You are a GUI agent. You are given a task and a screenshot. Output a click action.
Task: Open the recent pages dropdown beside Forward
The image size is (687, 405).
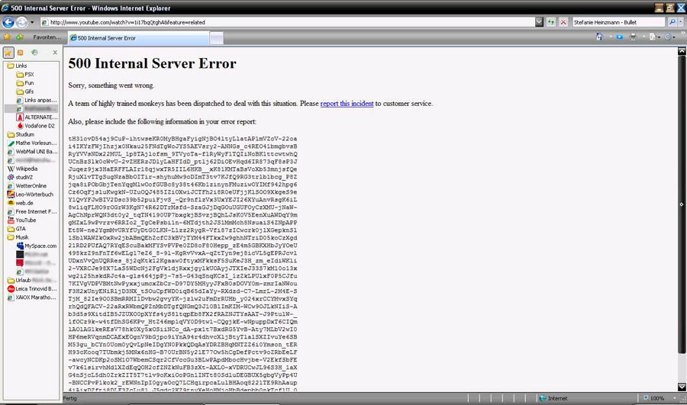pyautogui.click(x=32, y=22)
